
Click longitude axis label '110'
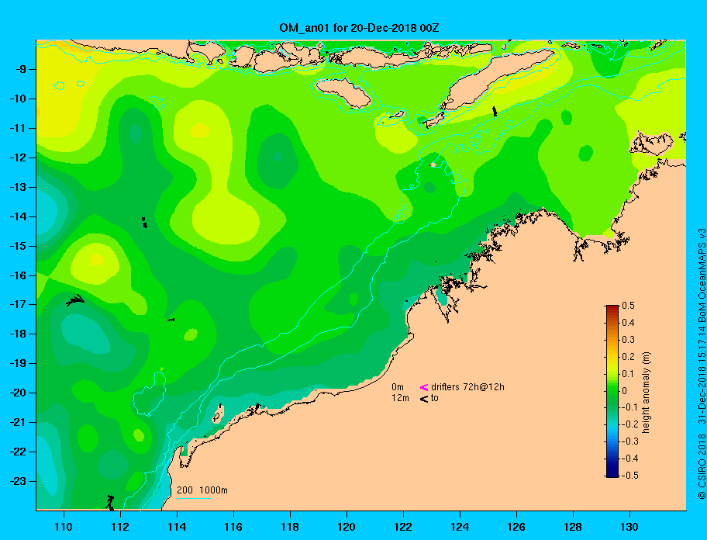pyautogui.click(x=64, y=527)
